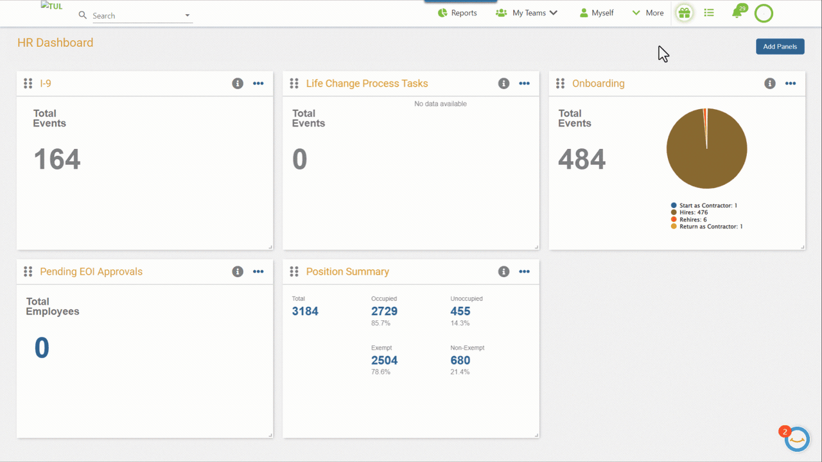This screenshot has width=822, height=462.
Task: Click Pending EOI Approvals resize corner
Action: pos(270,434)
